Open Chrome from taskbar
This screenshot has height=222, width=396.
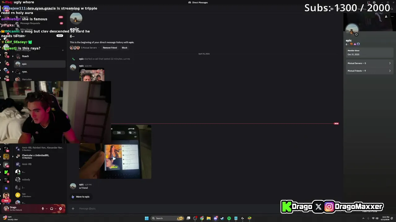point(202,218)
